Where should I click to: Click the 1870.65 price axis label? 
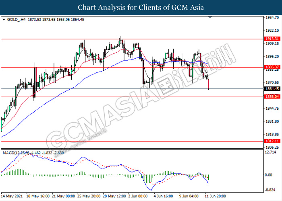click(272, 82)
